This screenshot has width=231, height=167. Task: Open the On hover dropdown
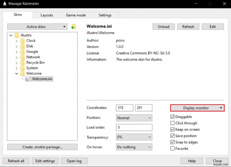[134, 147]
